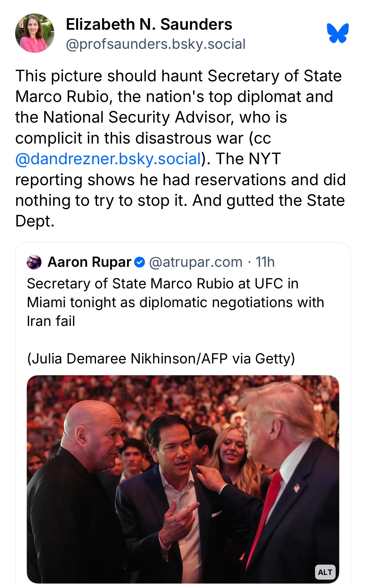Click the blue verified checkmark badge

click(x=140, y=262)
